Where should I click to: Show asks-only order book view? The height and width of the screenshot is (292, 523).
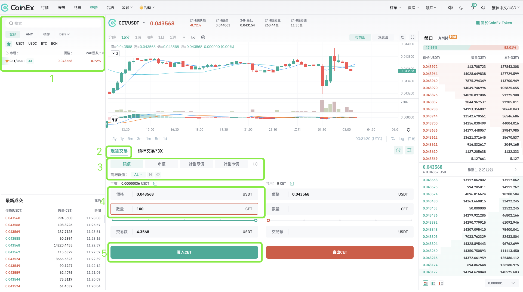coord(441,283)
